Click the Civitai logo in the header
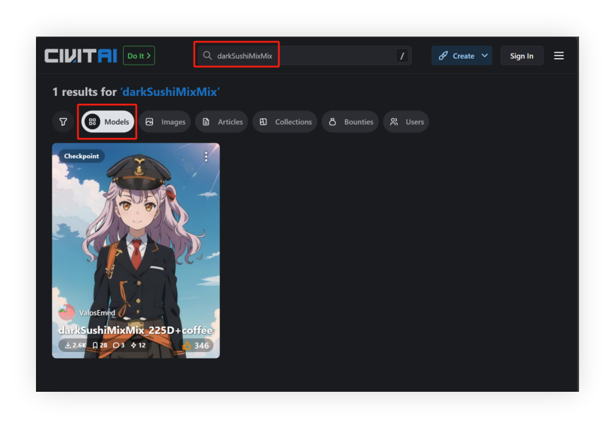Screen dimensions: 615x429 [80, 56]
